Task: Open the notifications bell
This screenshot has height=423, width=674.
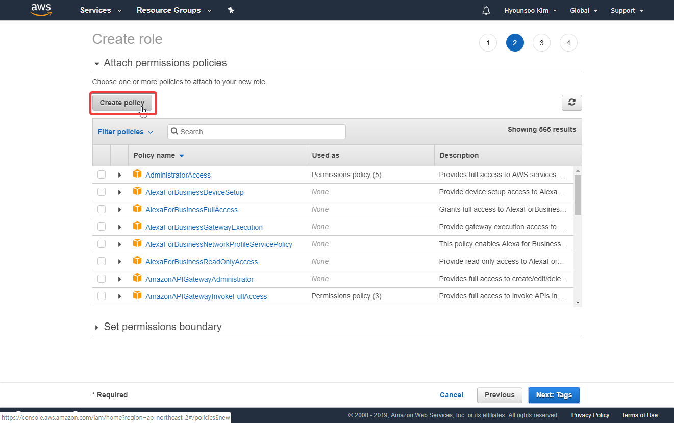Action: 486,10
